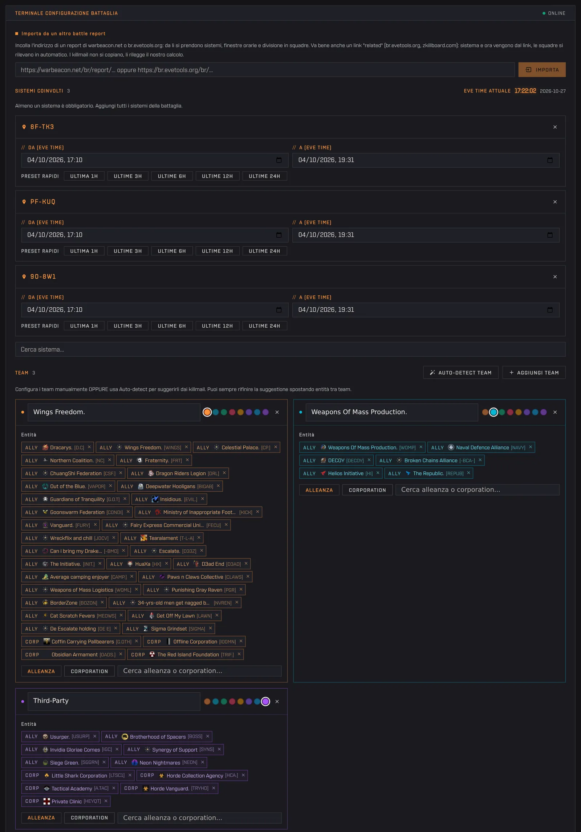Open calendar picker for 8F-TK3 end time

click(x=550, y=160)
